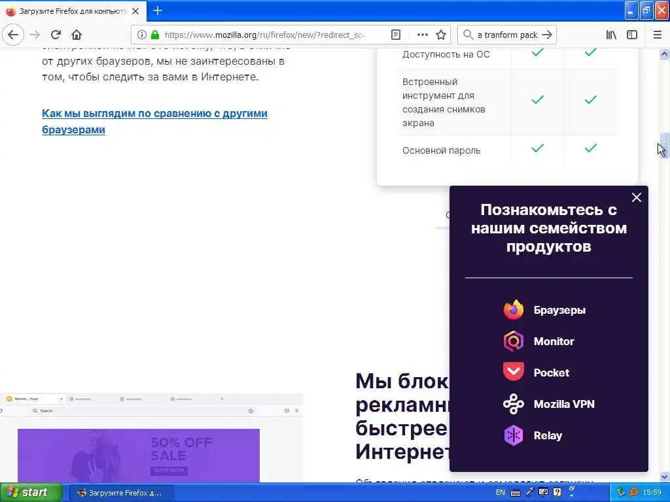
Task: Click the forward navigation arrow
Action: 35,35
